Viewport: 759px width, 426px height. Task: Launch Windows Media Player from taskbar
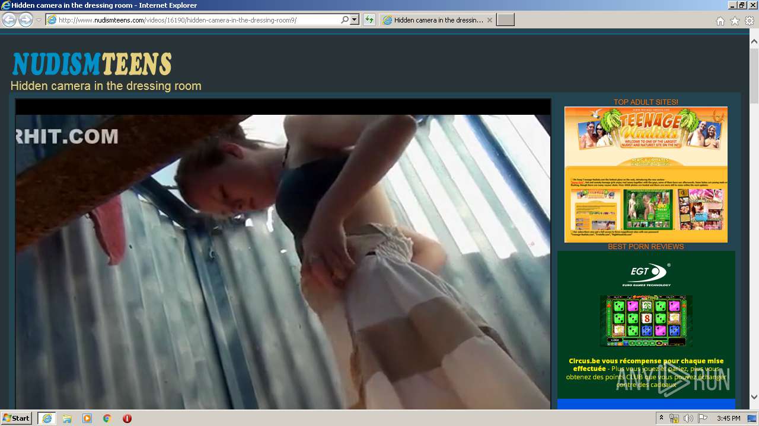pyautogui.click(x=87, y=418)
